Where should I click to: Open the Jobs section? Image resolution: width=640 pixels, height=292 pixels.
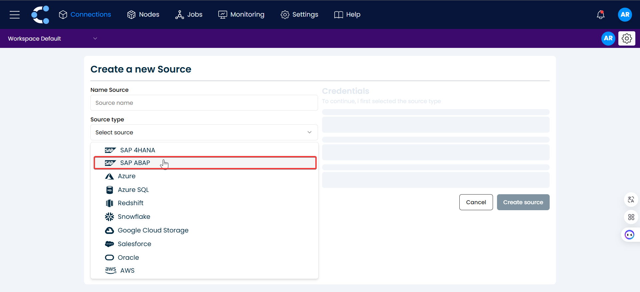(x=189, y=15)
